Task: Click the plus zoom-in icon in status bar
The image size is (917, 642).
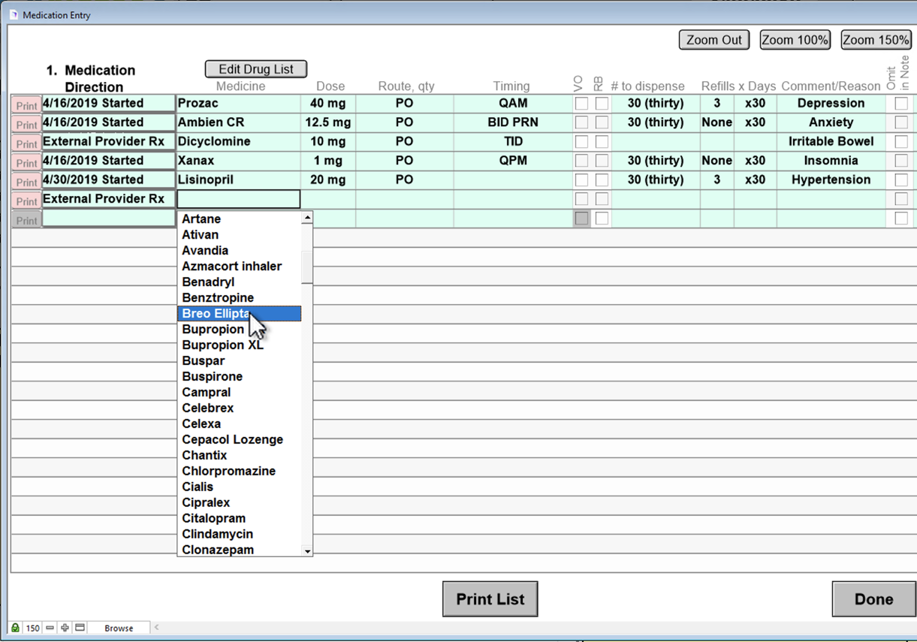Action: (65, 628)
